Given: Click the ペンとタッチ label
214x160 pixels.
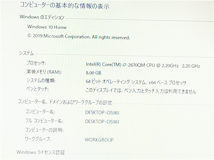Looking at the screenshot, I should click(37, 89).
